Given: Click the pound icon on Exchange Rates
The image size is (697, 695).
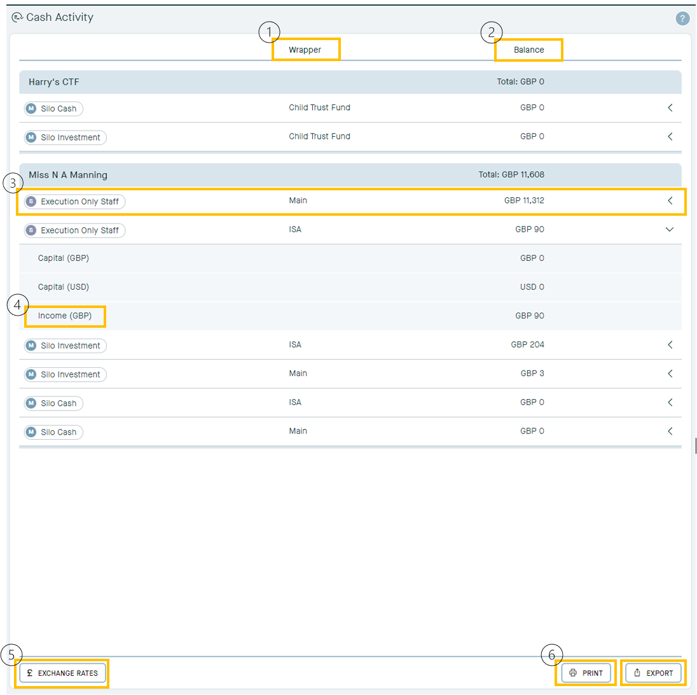Looking at the screenshot, I should [30, 673].
